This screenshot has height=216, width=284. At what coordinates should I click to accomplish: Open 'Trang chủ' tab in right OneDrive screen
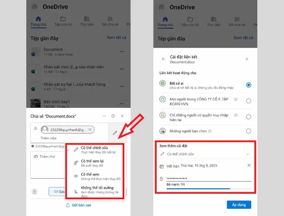click(166, 22)
